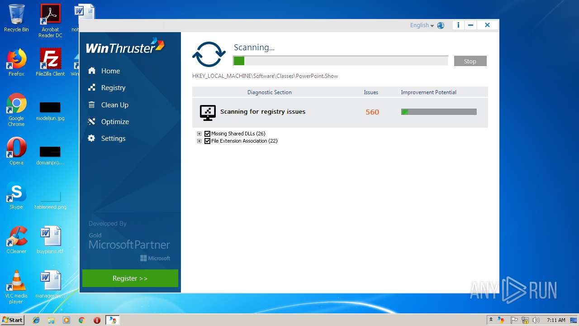
Task: Open Recycle Bin on desktop
Action: (16, 18)
